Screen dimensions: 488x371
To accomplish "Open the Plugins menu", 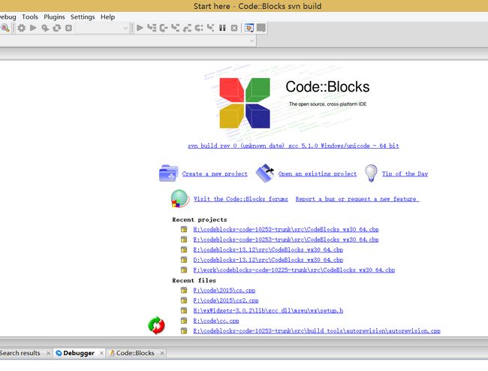I will pos(54,17).
